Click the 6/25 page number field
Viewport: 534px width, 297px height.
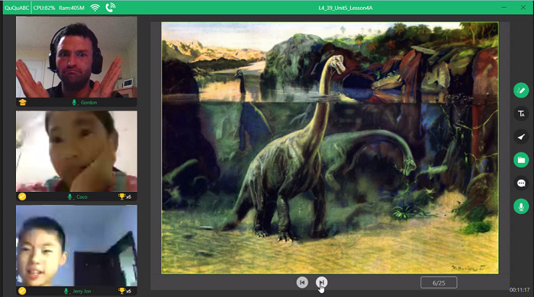tap(439, 283)
